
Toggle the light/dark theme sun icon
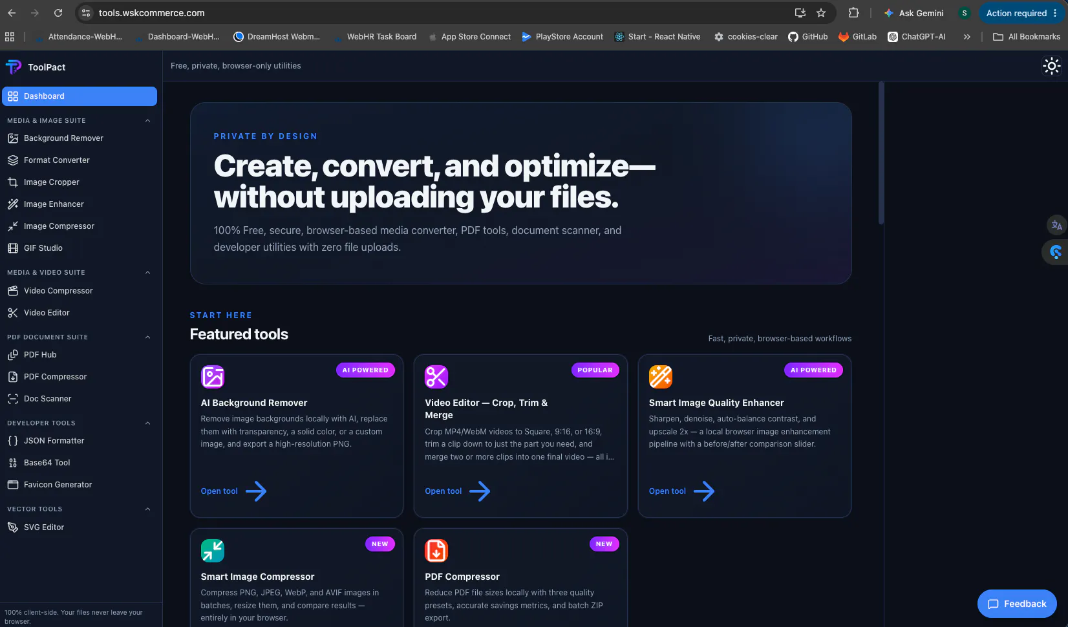point(1052,66)
